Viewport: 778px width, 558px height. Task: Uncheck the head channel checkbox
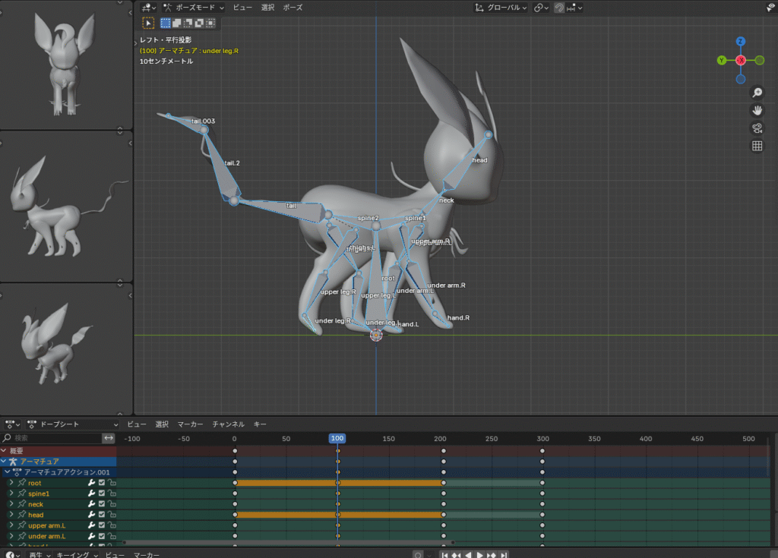102,515
